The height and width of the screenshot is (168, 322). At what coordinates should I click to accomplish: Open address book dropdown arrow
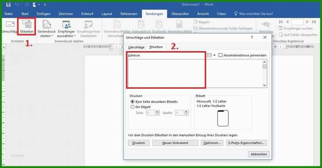point(215,55)
